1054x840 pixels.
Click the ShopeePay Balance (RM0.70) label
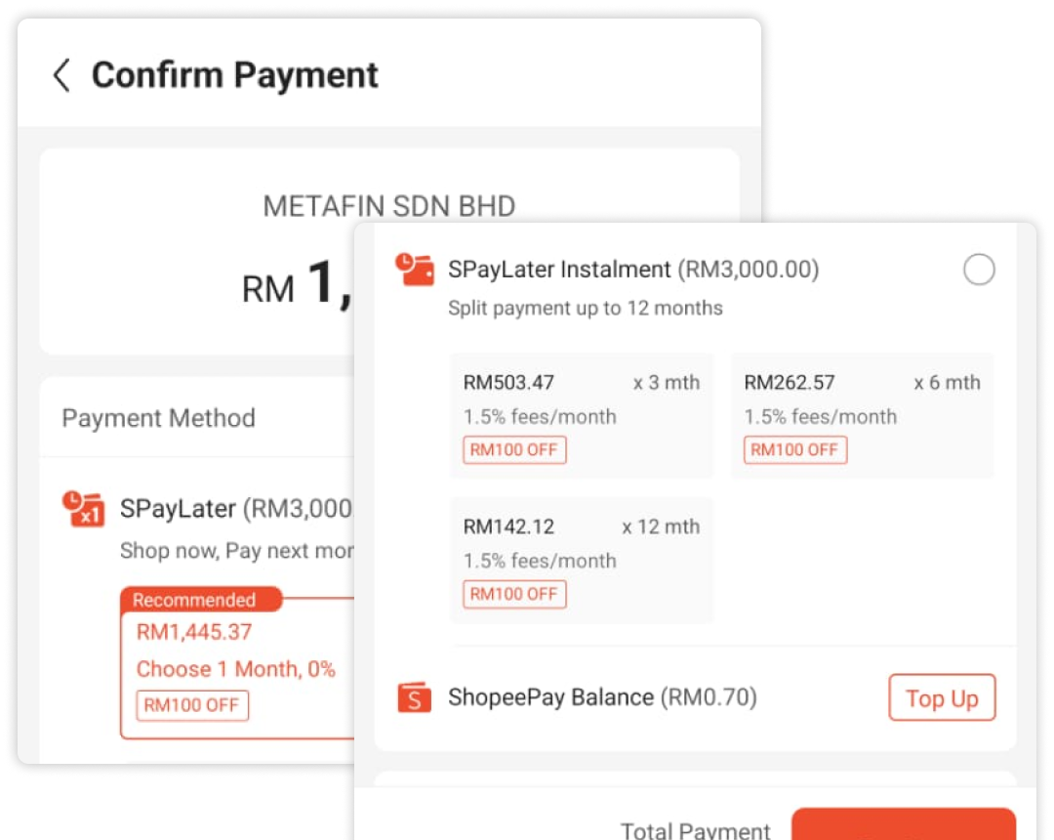(x=602, y=697)
